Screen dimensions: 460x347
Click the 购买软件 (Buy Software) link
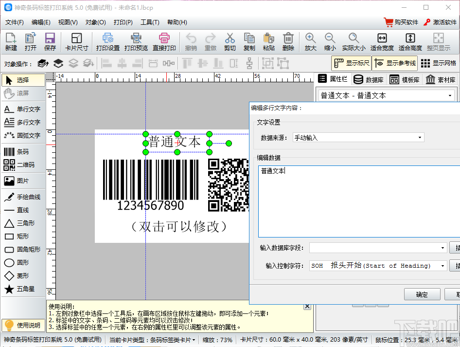tap(401, 22)
